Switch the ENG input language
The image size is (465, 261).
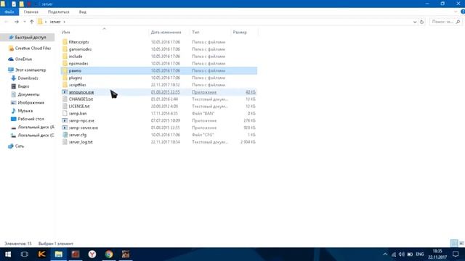[420, 254]
